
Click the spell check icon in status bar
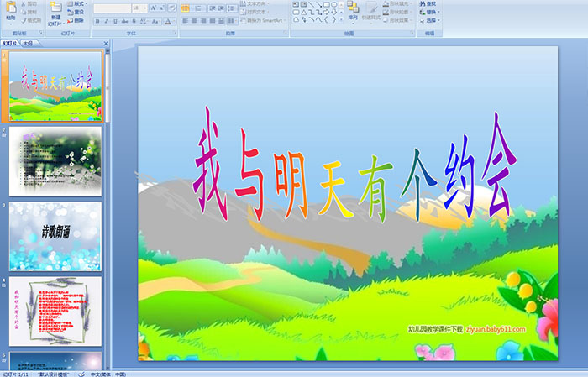[81, 374]
